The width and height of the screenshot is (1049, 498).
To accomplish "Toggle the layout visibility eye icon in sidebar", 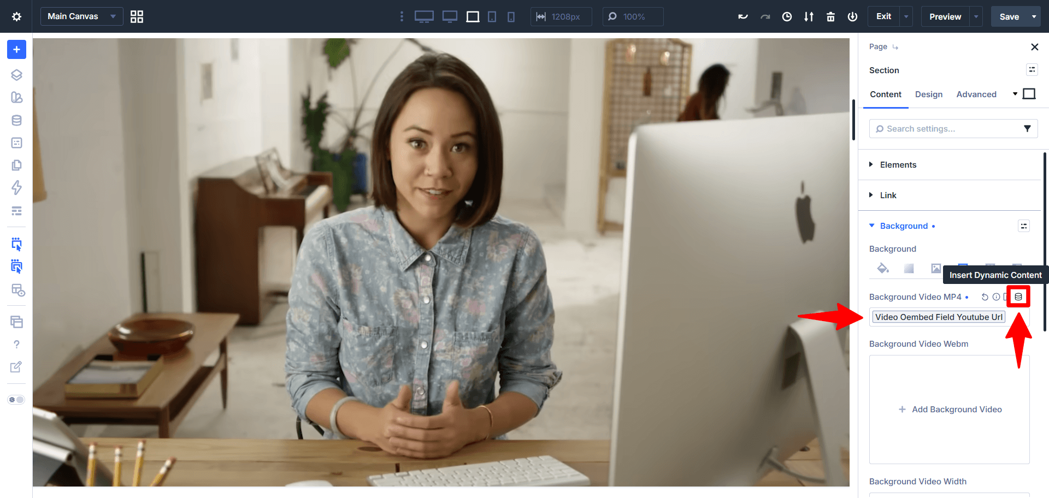I will point(17,290).
